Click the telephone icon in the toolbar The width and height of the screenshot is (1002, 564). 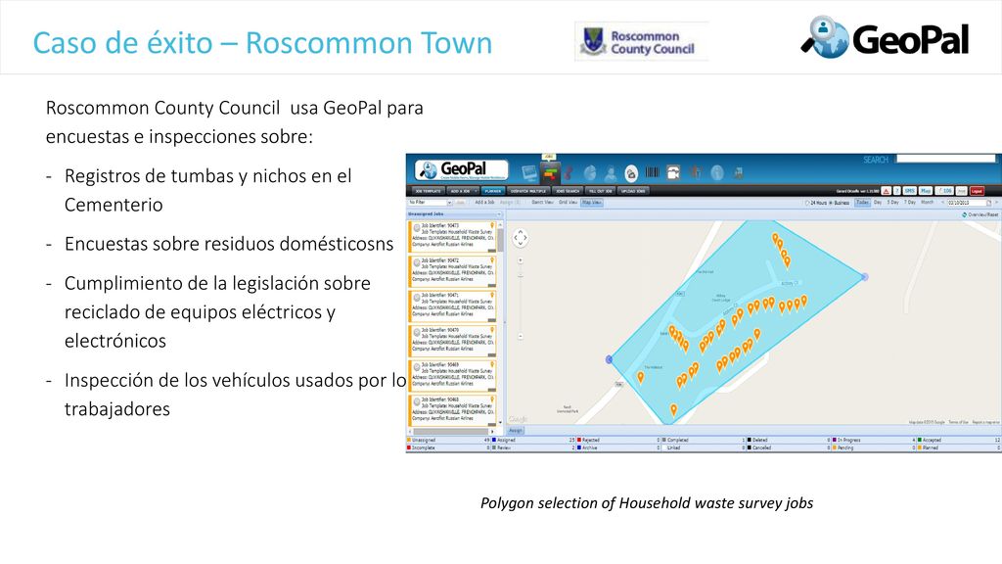click(x=673, y=172)
